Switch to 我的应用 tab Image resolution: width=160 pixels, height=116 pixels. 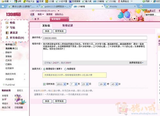pyautogui.click(x=6, y=91)
